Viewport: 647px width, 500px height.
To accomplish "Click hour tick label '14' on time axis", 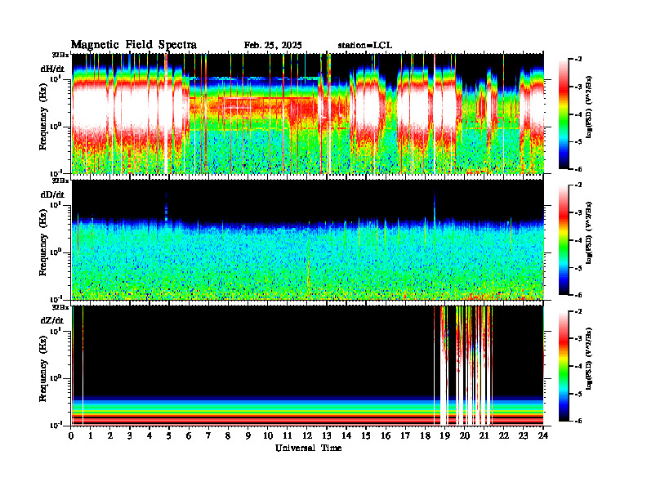I will tap(346, 435).
